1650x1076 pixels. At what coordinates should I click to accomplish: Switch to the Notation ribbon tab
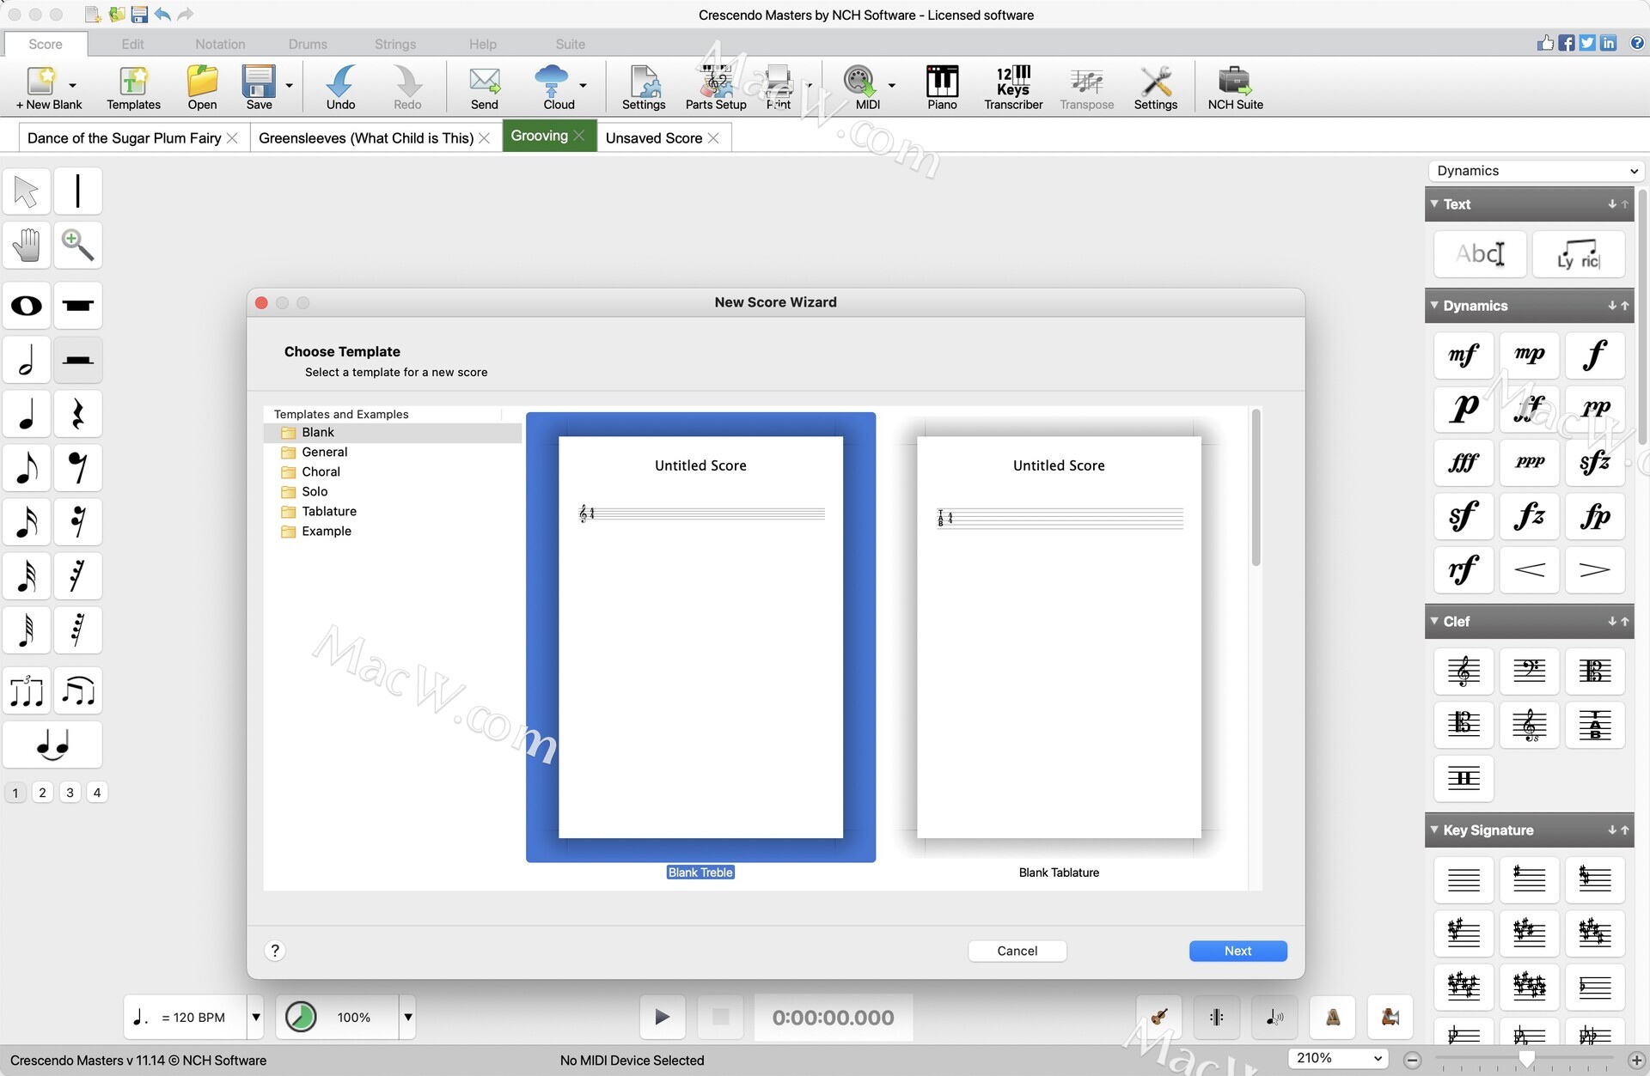point(220,45)
